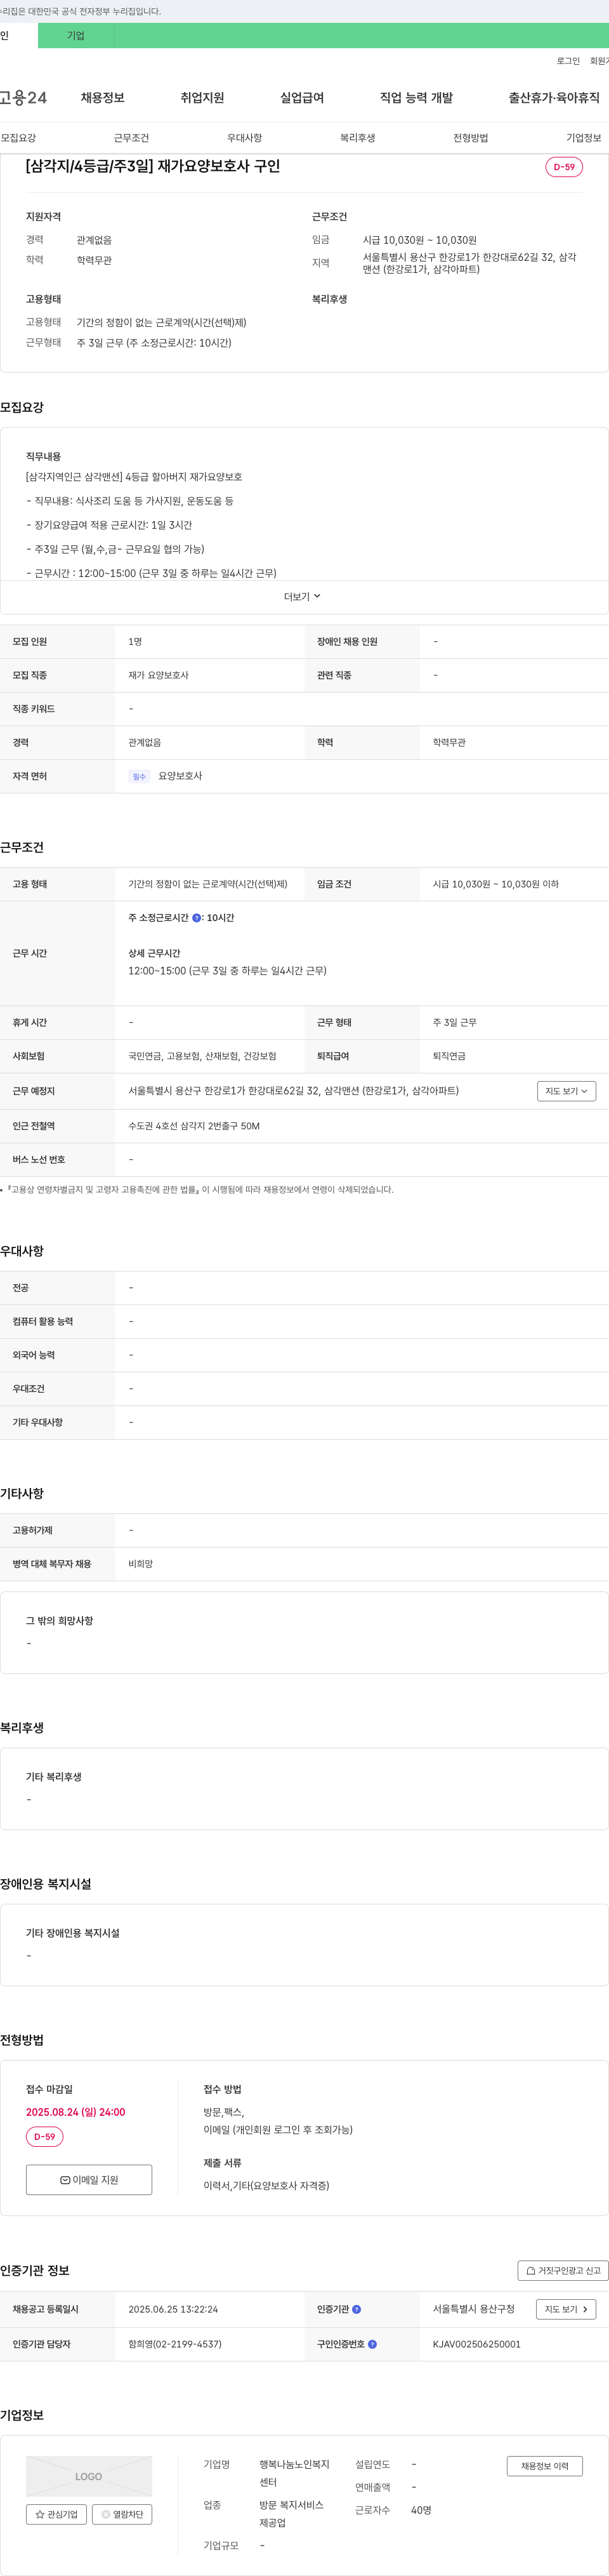Expand 지도 보기 for 근무 예정지
Viewport: 609px width, 2576px height.
coord(566,1091)
